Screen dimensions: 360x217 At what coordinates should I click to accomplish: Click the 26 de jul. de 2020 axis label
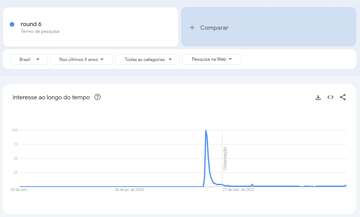pos(129,190)
